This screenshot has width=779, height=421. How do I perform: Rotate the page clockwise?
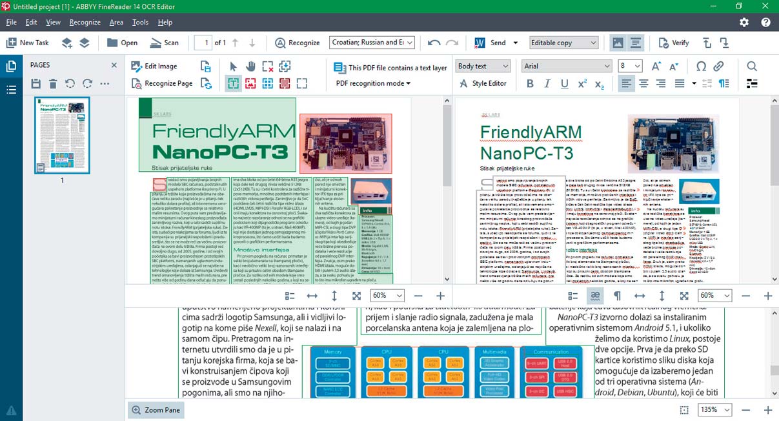pyautogui.click(x=87, y=83)
